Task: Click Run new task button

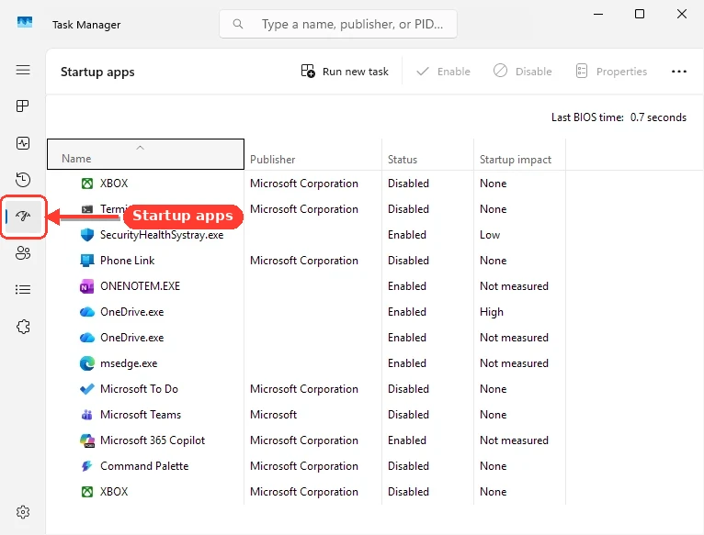Action: (x=345, y=72)
